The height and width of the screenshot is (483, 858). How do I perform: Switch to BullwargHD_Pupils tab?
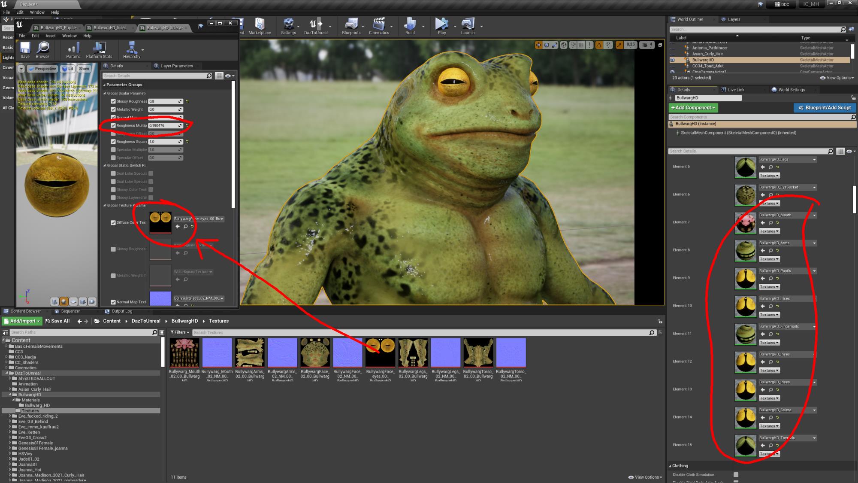58,27
